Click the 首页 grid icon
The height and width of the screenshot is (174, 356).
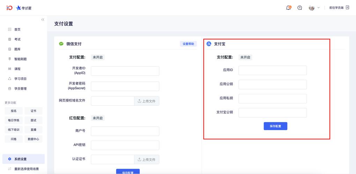pyautogui.click(x=9, y=30)
